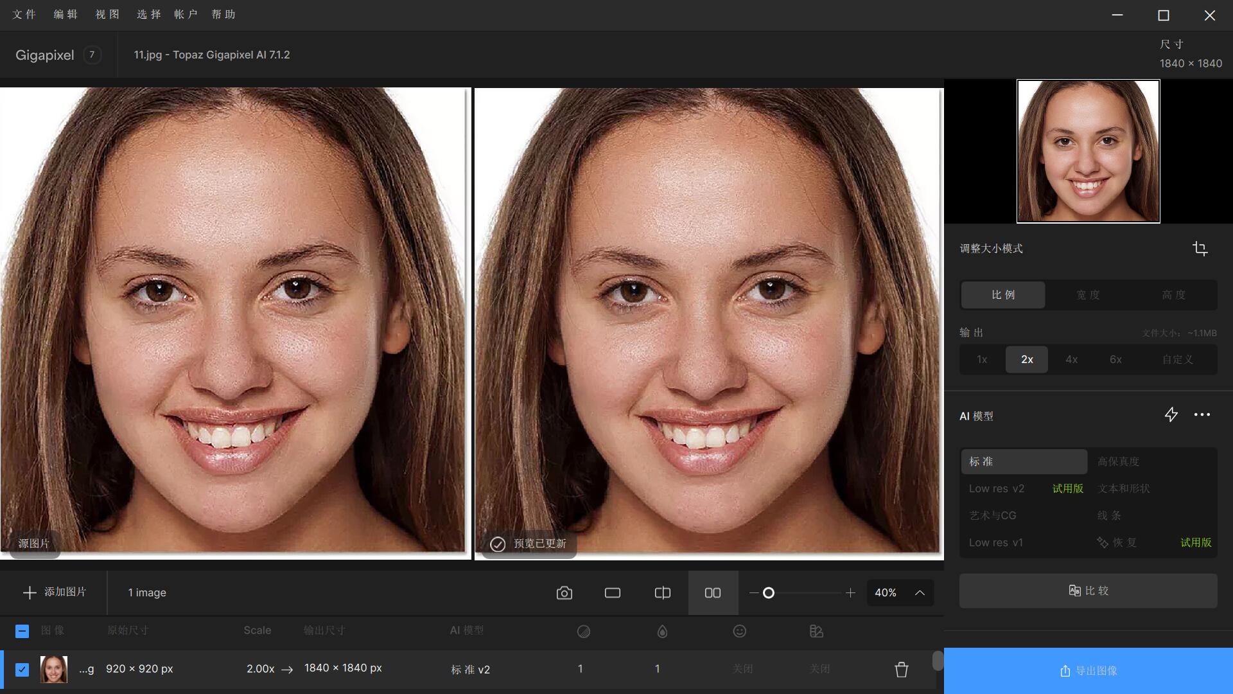Viewport: 1233px width, 694px height.
Task: Click the noise reduction column header icon
Action: [583, 632]
